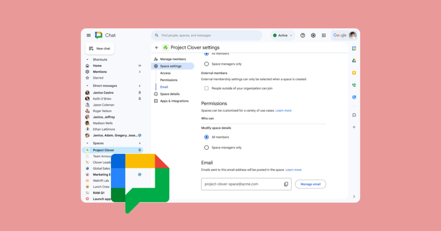This screenshot has height=231, width=441.
Task: Select Space managers only under Modify space details
Action: click(x=206, y=147)
